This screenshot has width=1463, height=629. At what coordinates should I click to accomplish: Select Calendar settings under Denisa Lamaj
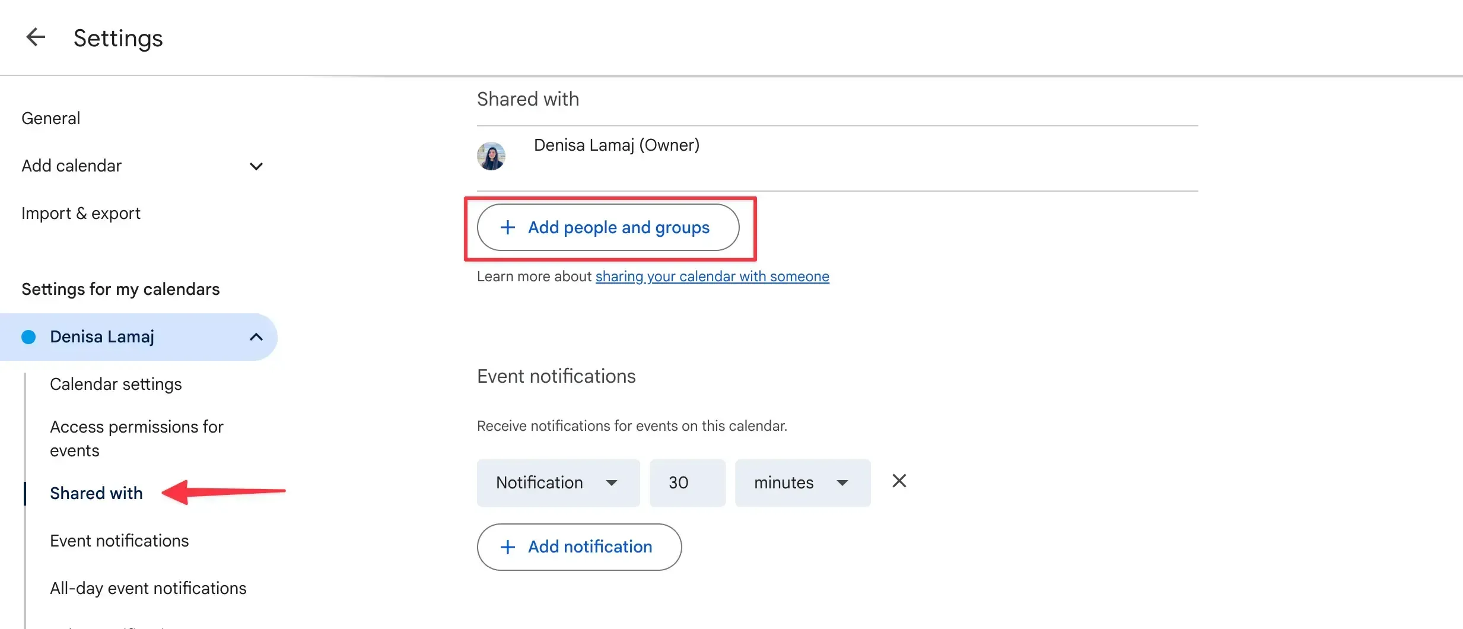tap(116, 384)
